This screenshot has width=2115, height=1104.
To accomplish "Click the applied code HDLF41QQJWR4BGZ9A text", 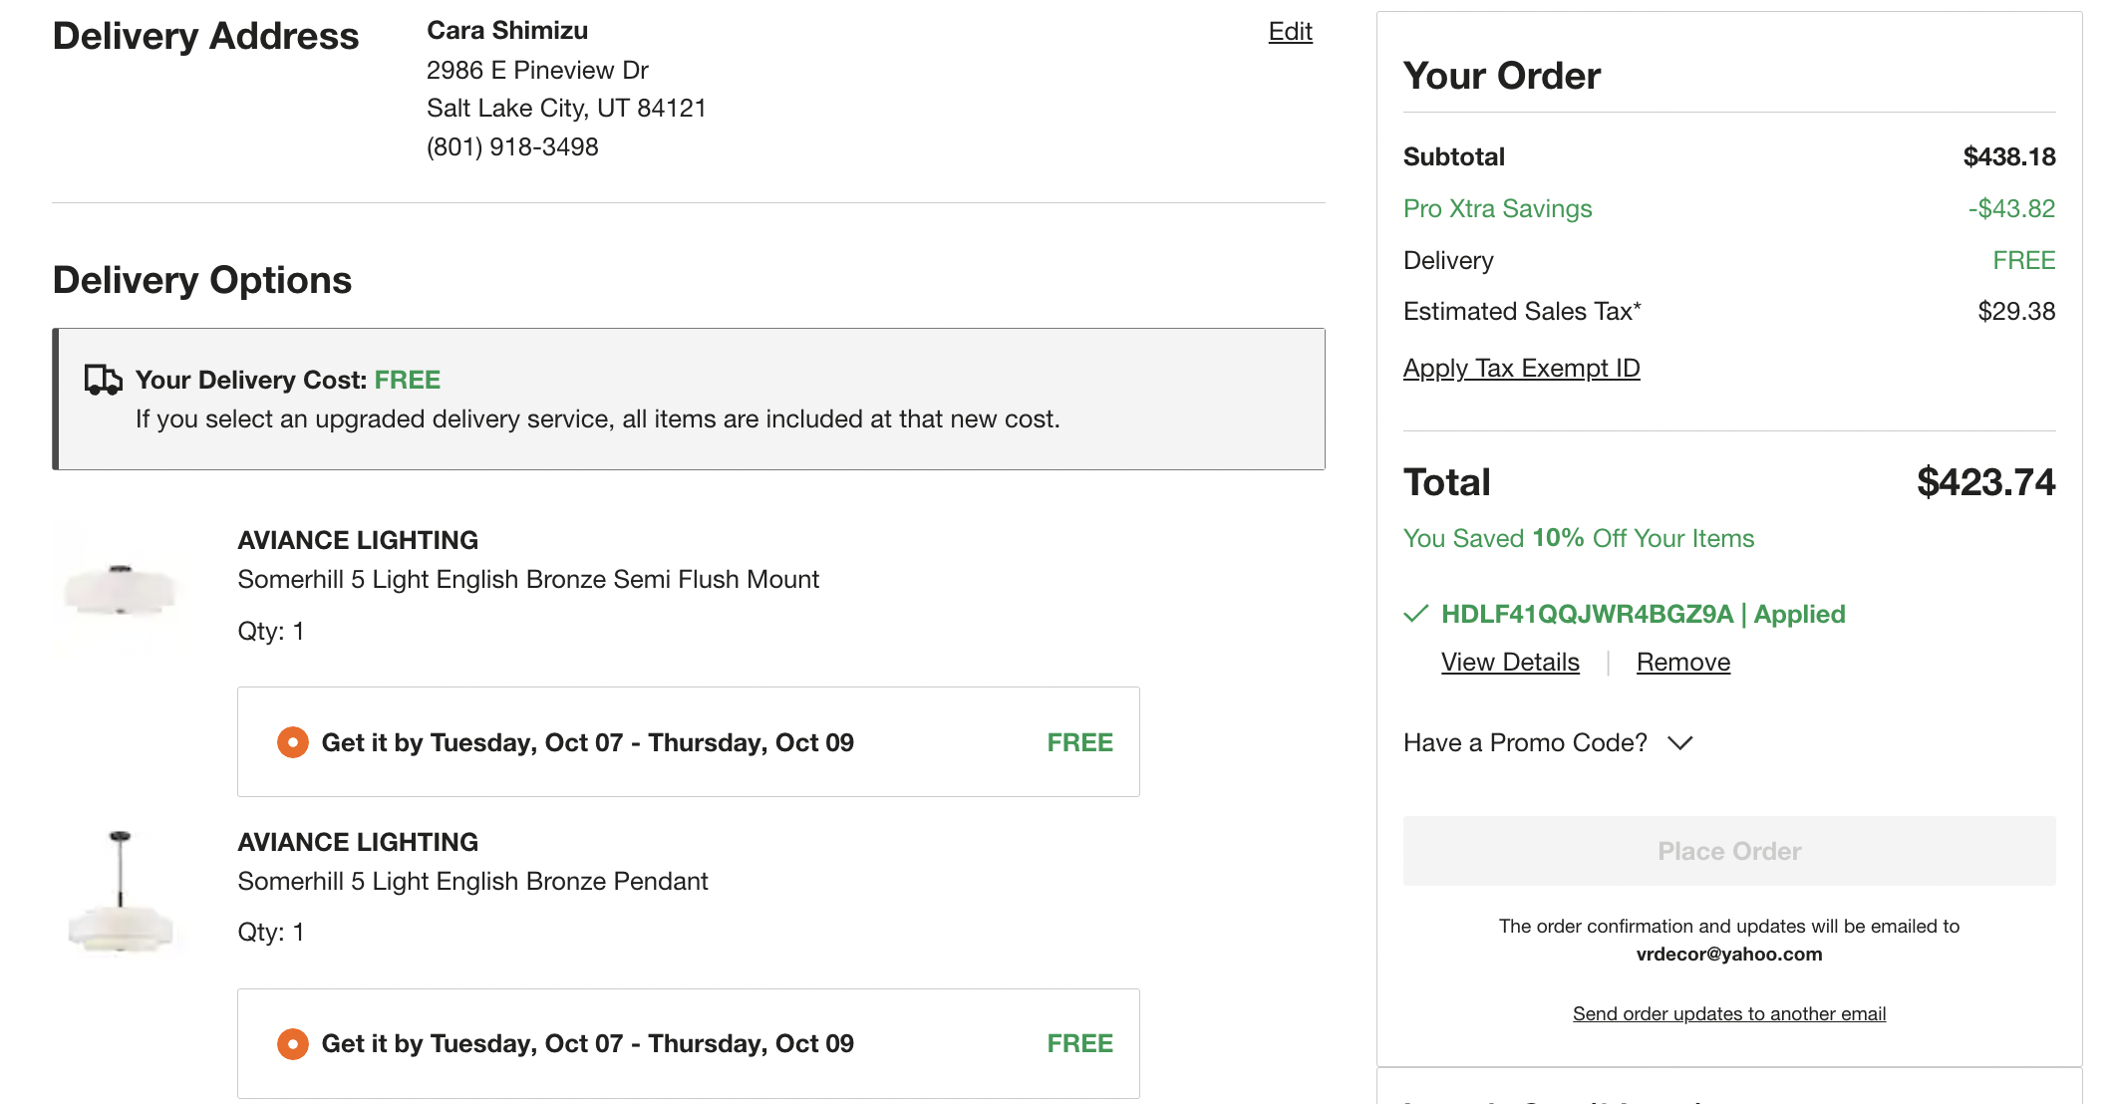I will tap(1587, 615).
